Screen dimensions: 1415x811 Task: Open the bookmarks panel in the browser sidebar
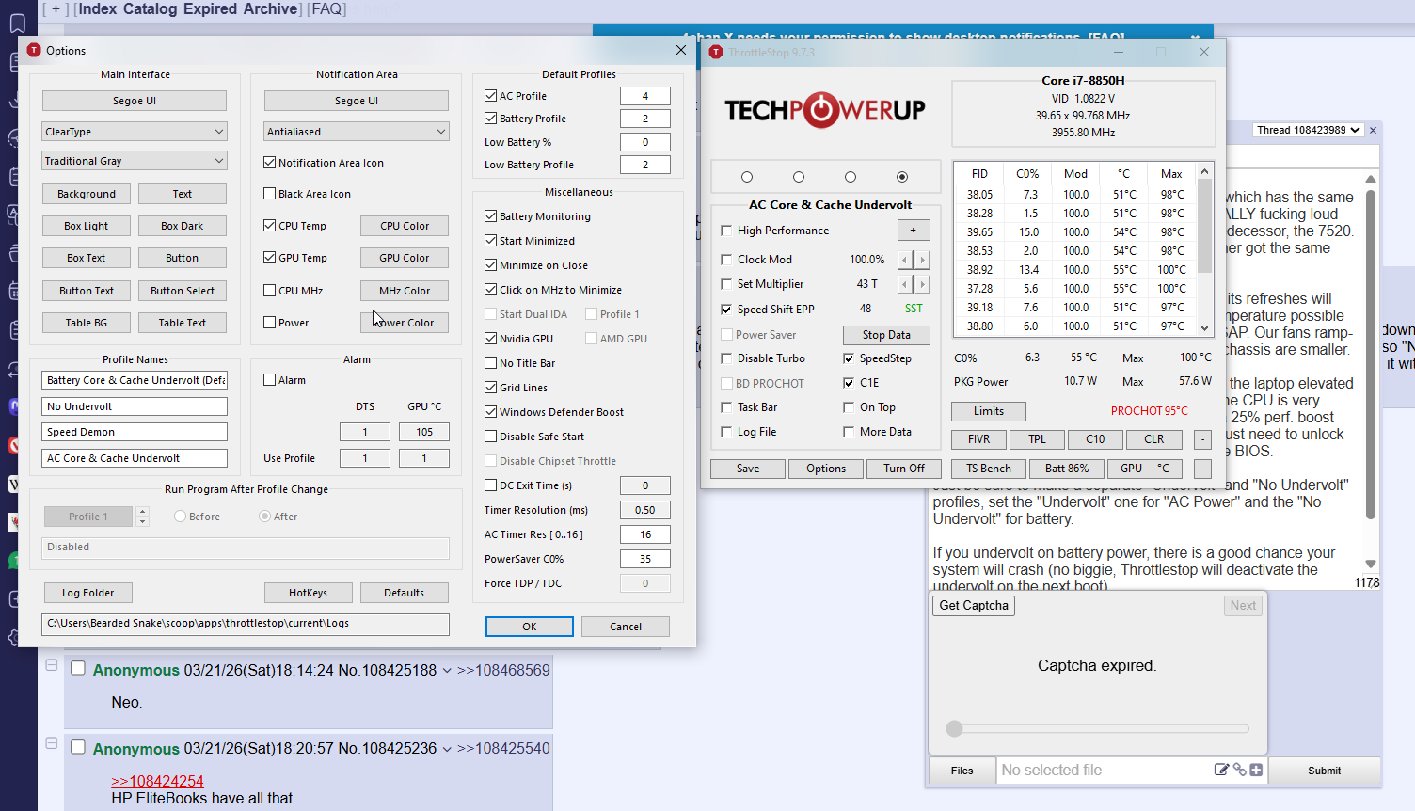[17, 24]
